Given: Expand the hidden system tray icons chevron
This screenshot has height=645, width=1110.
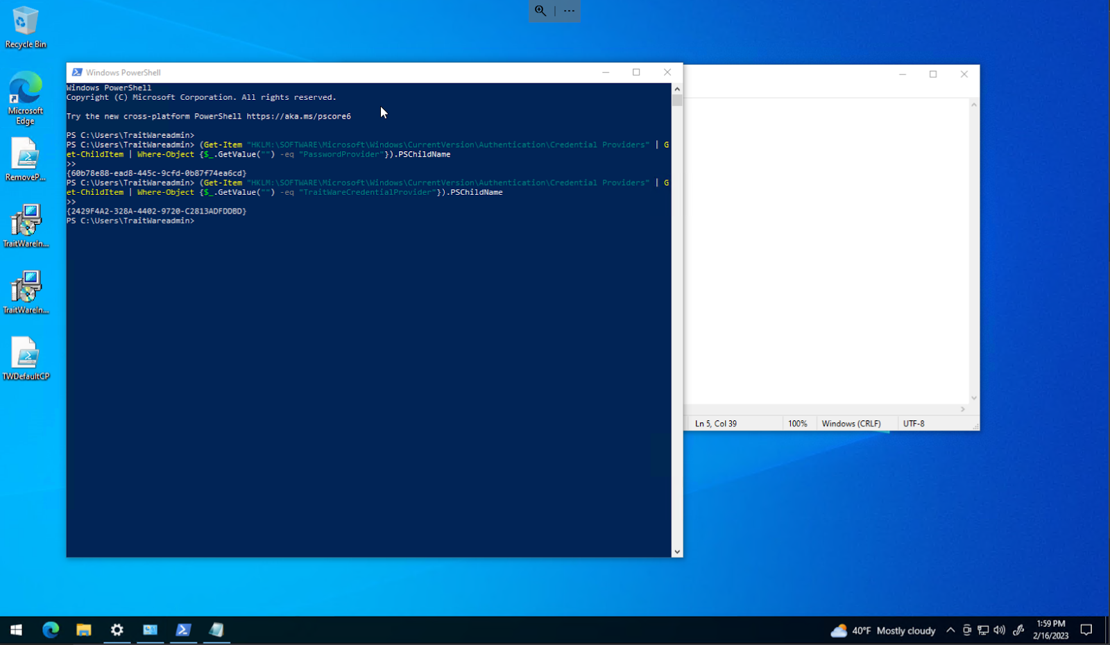Looking at the screenshot, I should (x=950, y=630).
